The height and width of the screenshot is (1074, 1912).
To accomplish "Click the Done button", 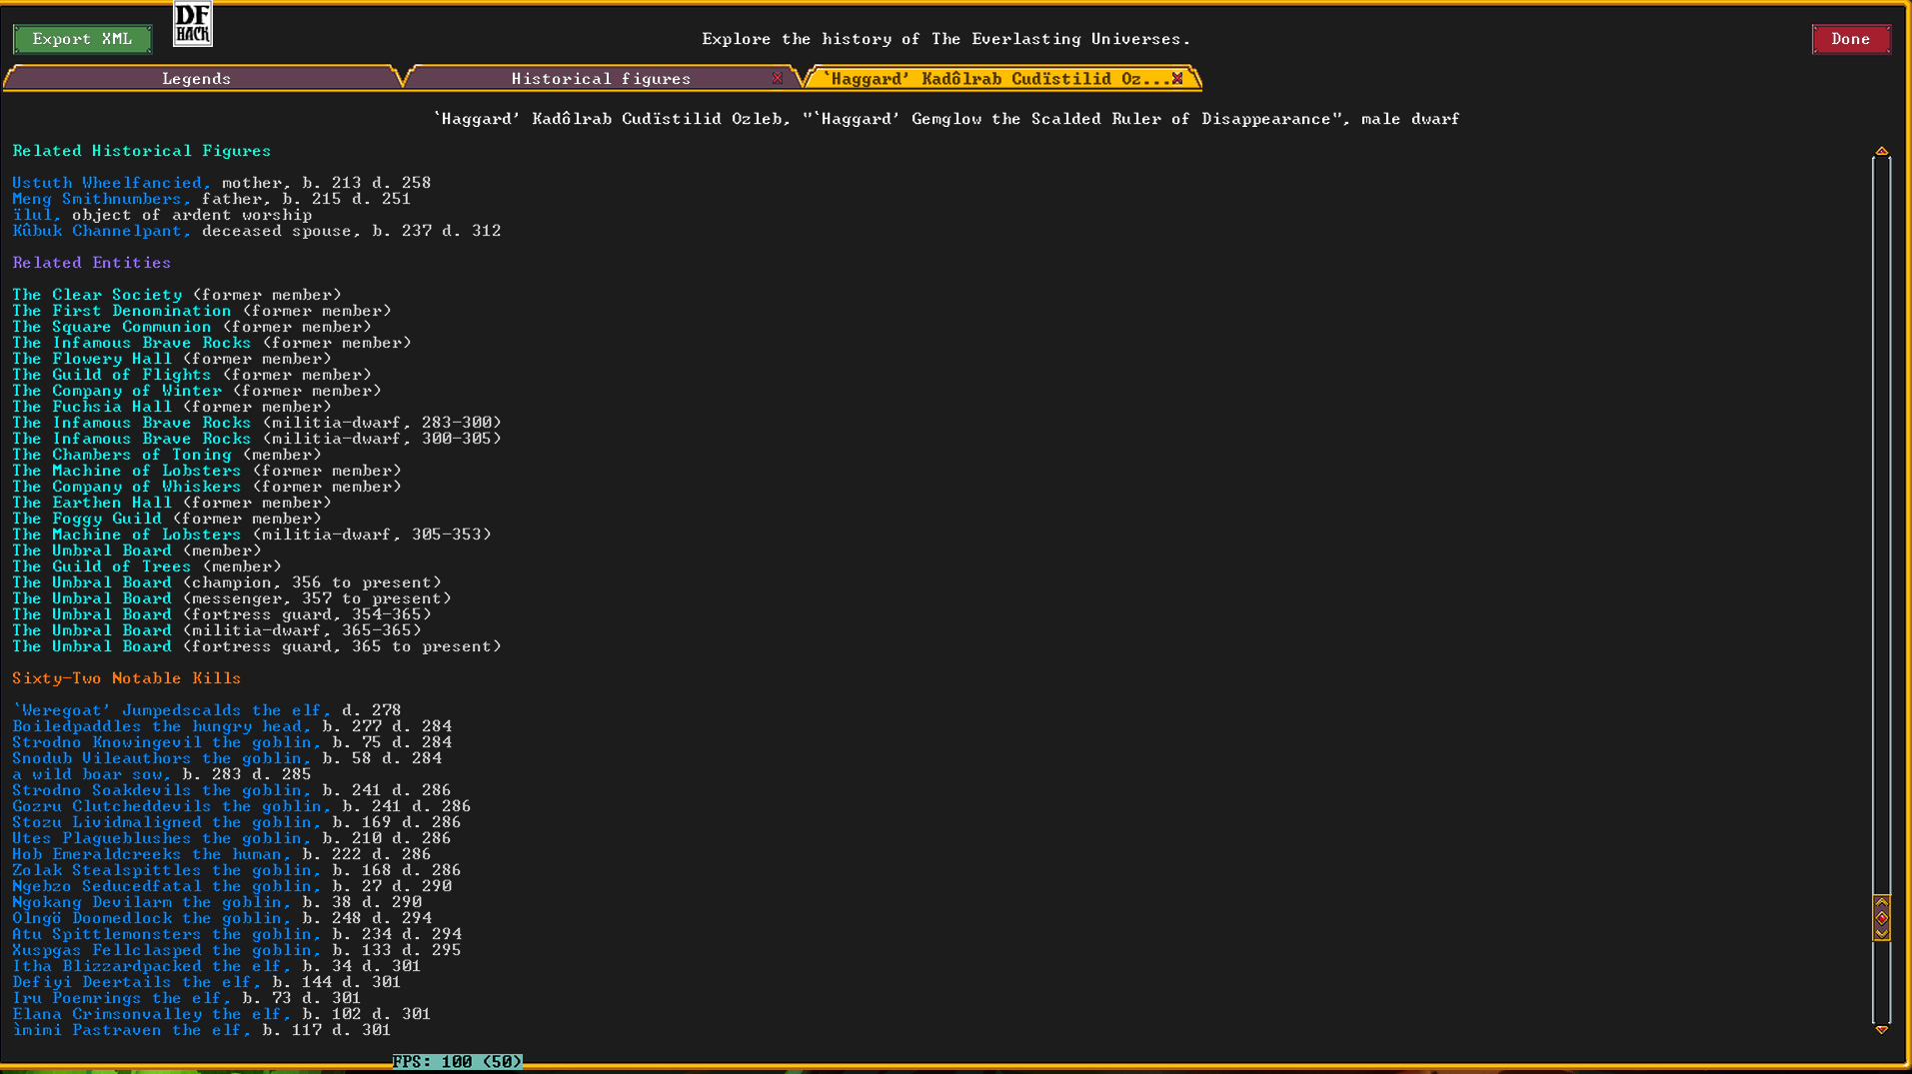I will [1850, 39].
